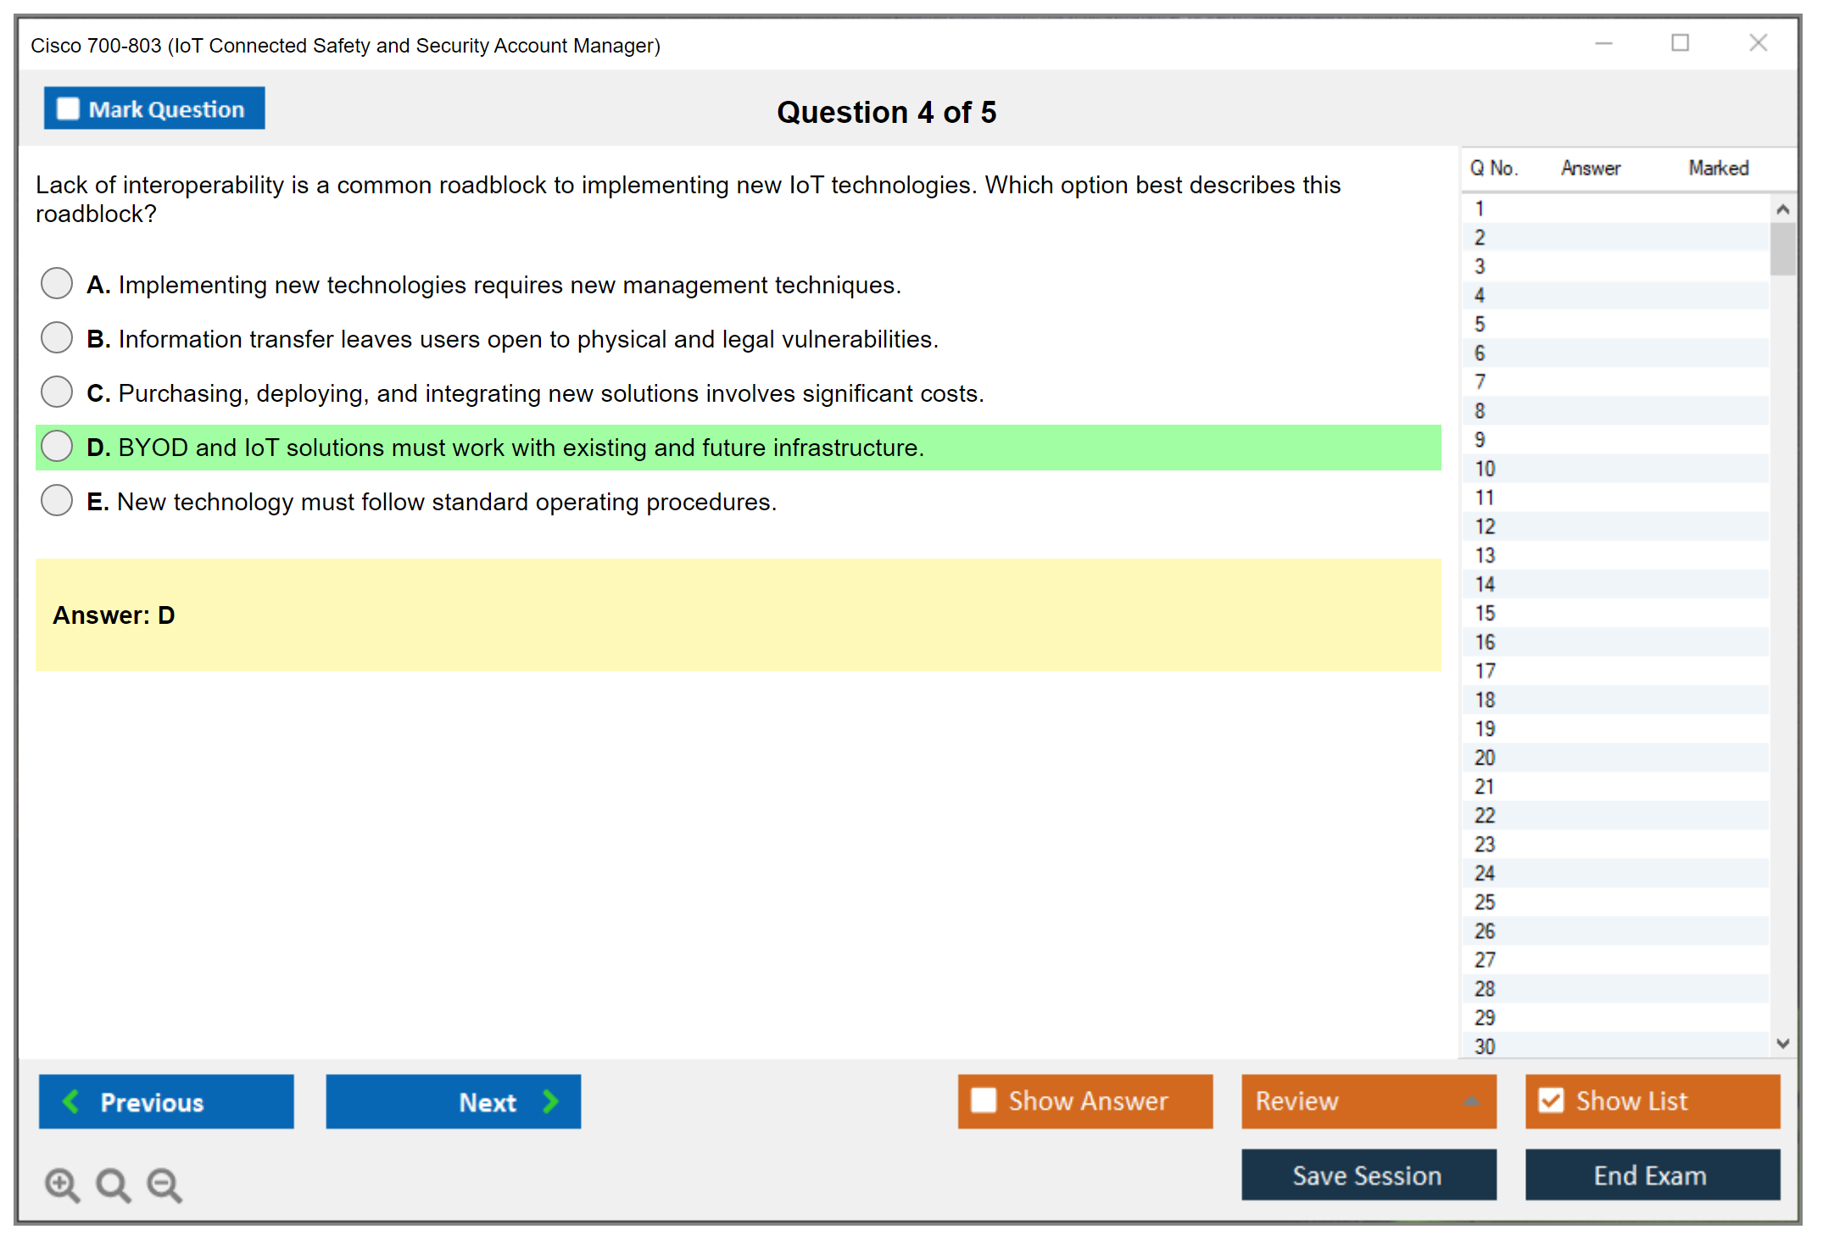Viewport: 1823px width, 1246px height.
Task: Click the green left arrow on Previous
Action: 71,1101
